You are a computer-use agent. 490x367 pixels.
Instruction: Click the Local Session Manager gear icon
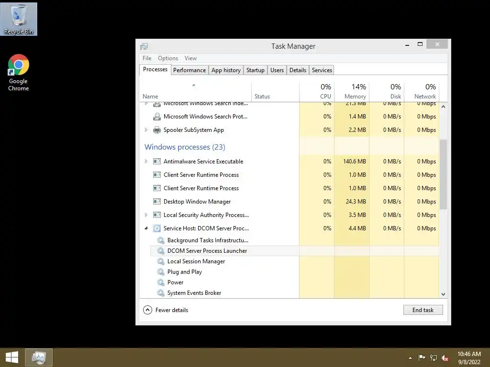[161, 261]
